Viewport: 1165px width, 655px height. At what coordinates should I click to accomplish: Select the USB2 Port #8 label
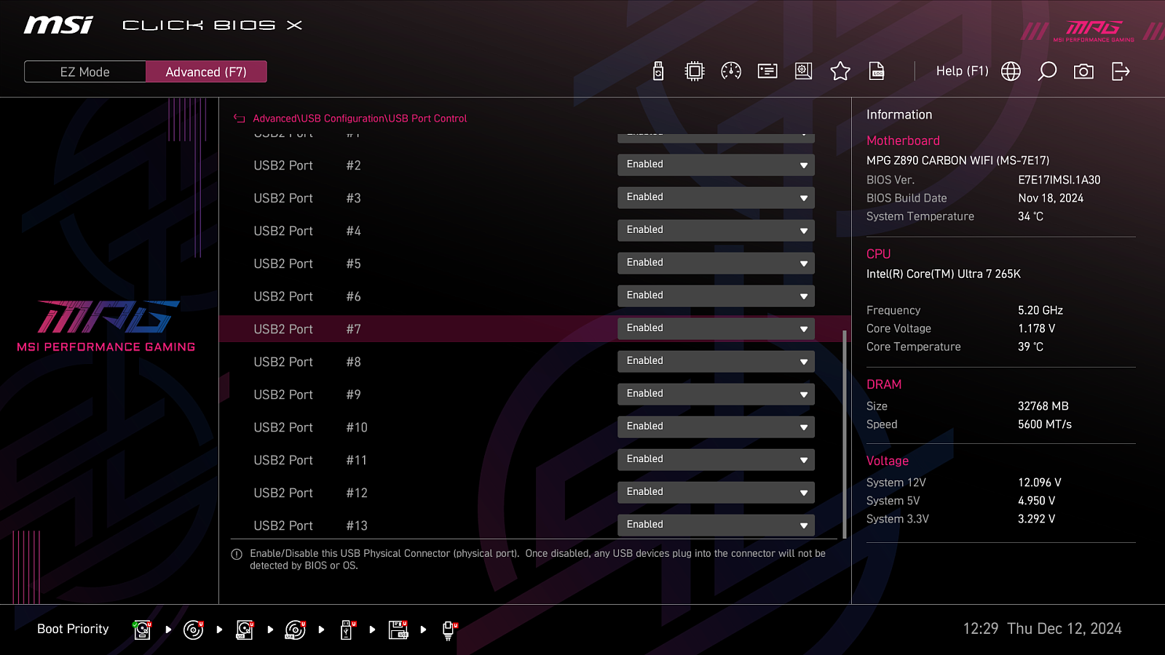(307, 362)
